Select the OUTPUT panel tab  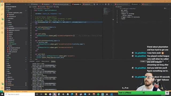pyautogui.click(x=38, y=61)
